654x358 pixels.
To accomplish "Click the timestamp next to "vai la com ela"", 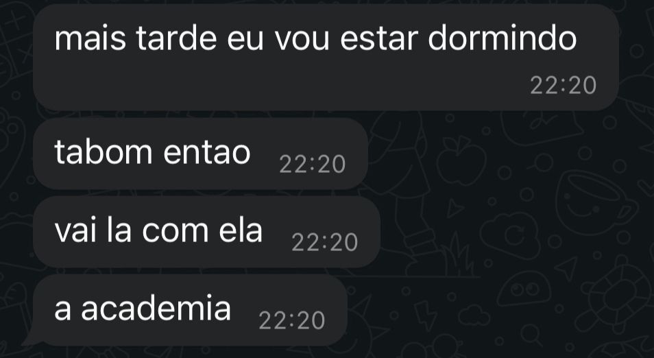I will click(324, 242).
